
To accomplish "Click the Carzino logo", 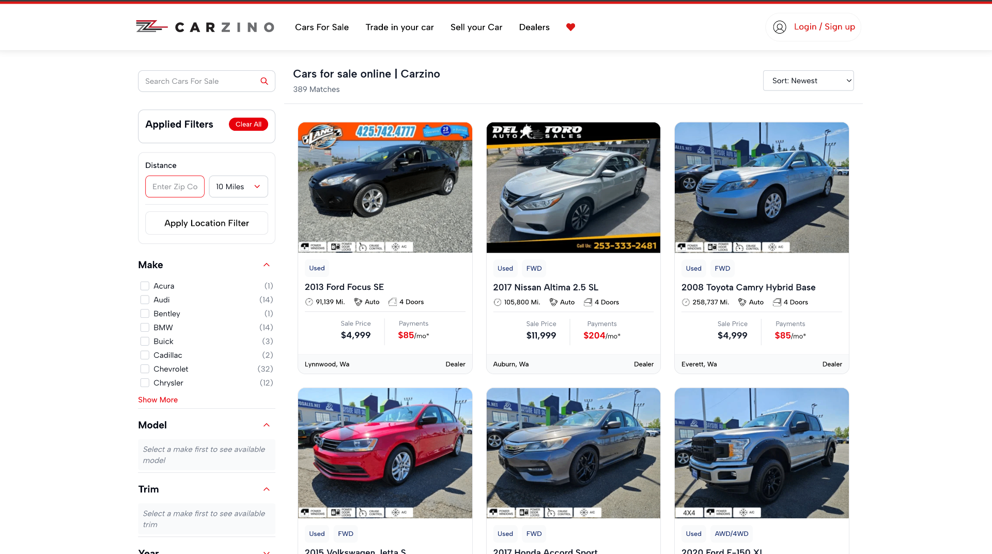I will 205,27.
